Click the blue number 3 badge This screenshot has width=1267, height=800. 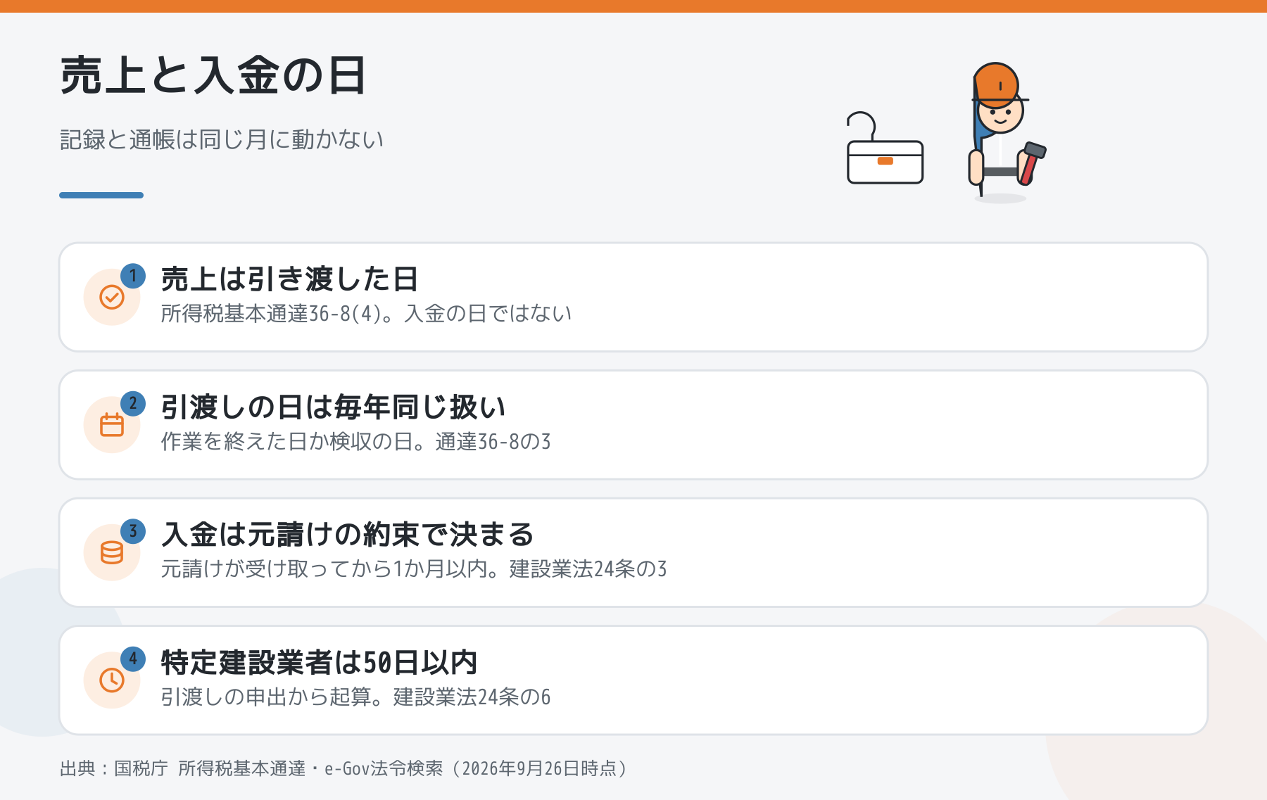133,531
